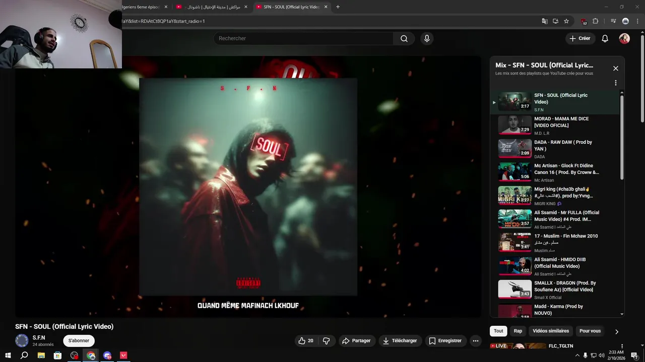Subscribe with the S'abonner button

point(79,341)
